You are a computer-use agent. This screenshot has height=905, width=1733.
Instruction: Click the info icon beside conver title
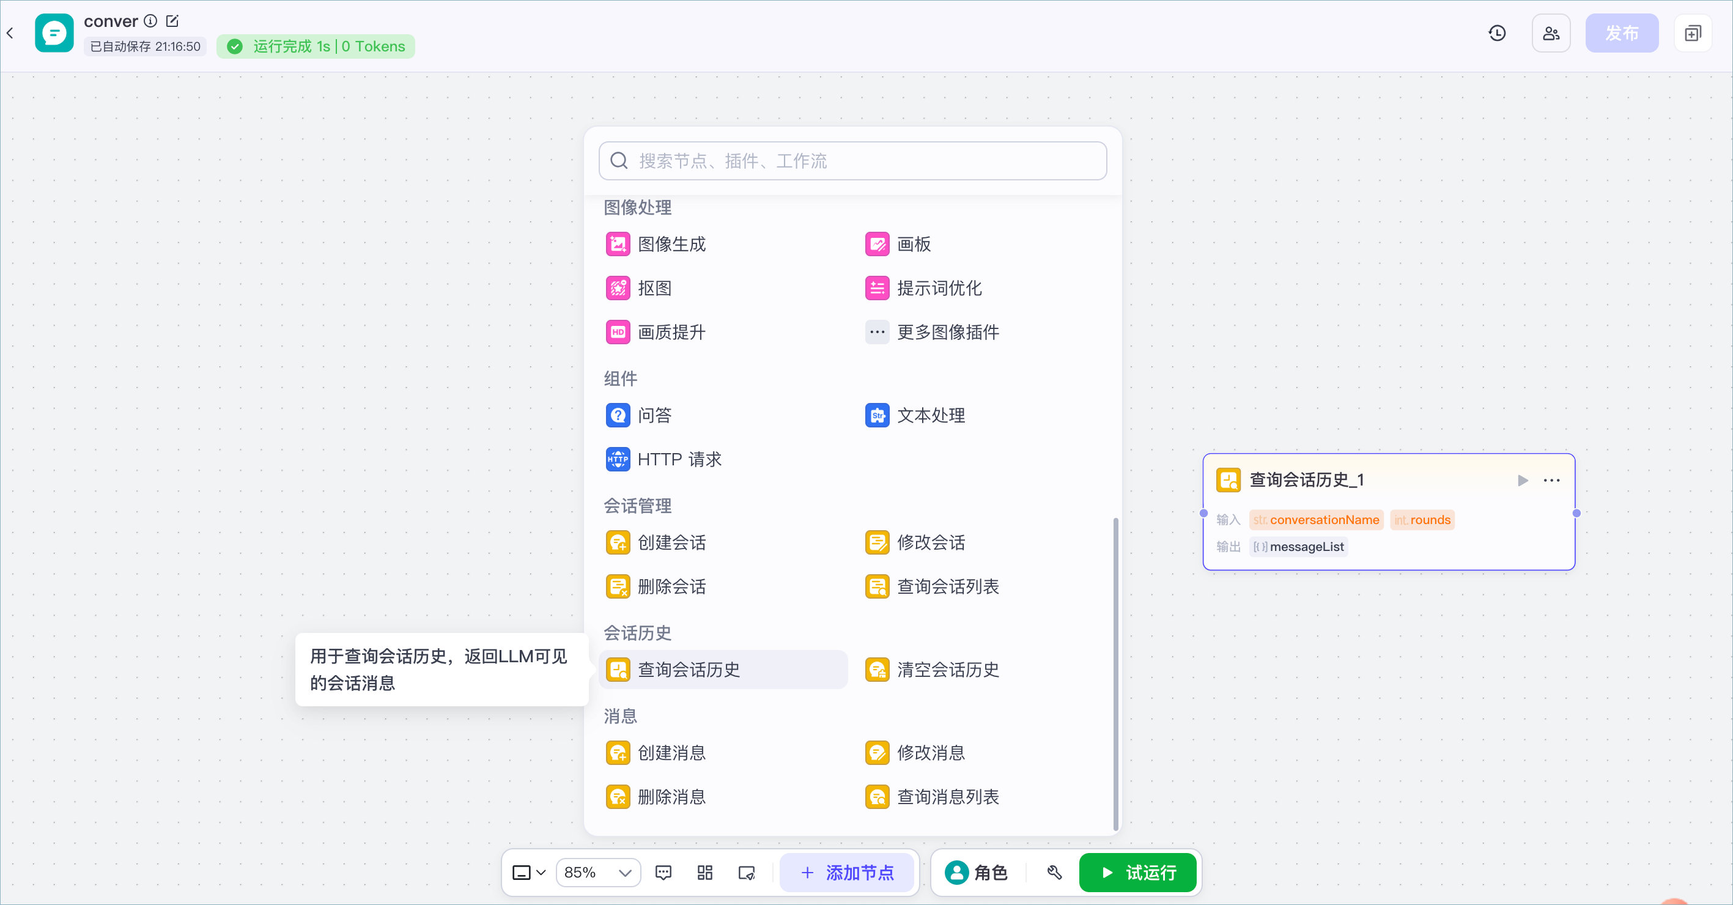click(x=150, y=21)
